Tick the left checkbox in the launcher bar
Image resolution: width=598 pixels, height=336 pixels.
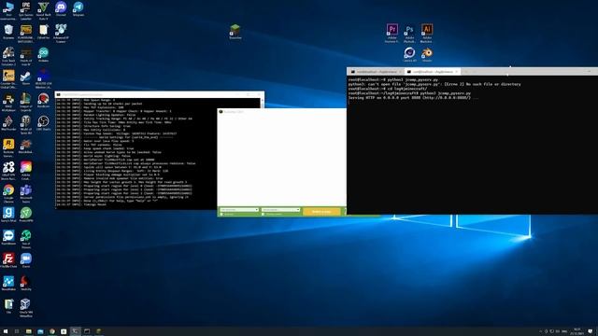(221, 214)
